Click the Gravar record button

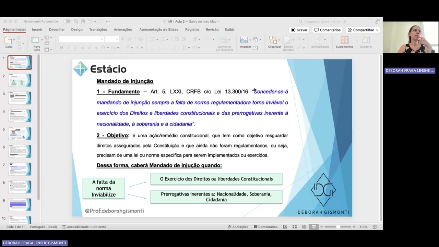click(299, 30)
